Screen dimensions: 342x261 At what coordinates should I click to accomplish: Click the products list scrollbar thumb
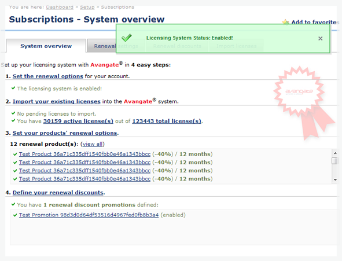[335, 161]
